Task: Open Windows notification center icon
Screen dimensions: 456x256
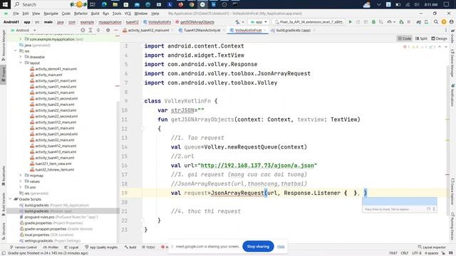Action: (447, 4)
